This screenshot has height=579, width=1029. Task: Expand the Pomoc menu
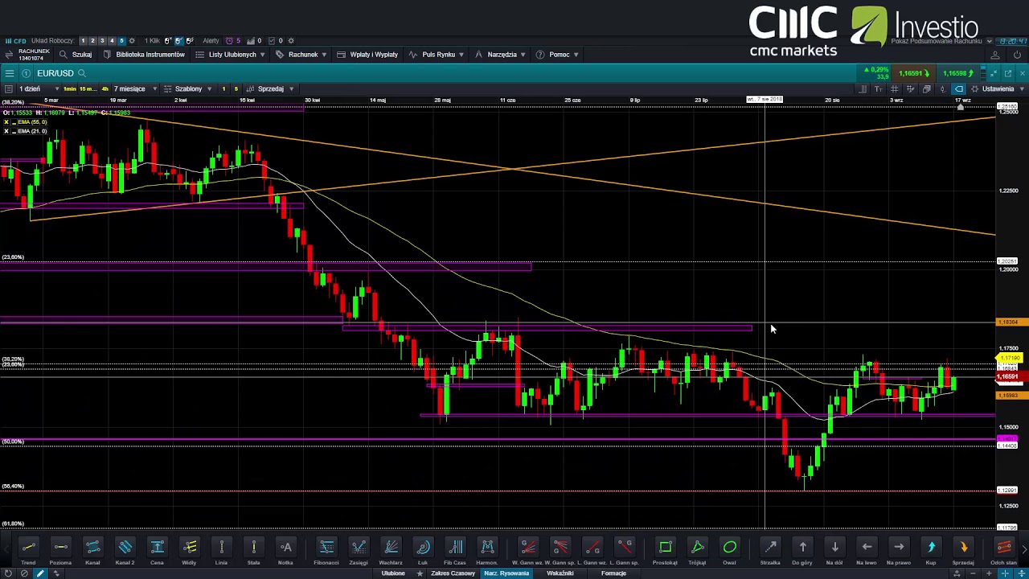(x=558, y=55)
